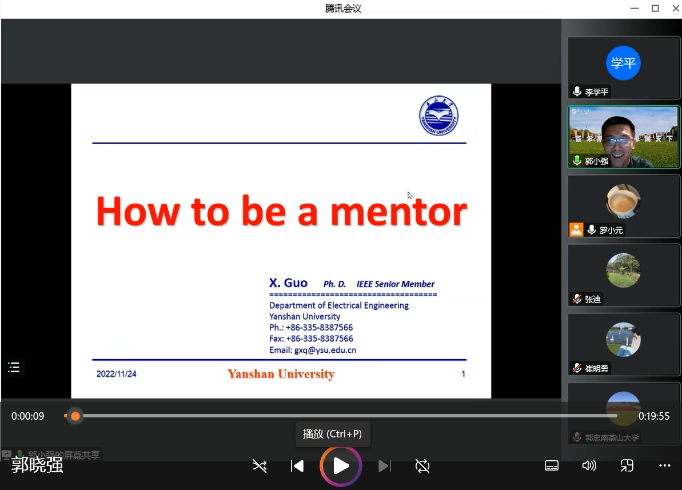Click the muted mic icon beside 张迪
682x490 pixels.
click(577, 299)
